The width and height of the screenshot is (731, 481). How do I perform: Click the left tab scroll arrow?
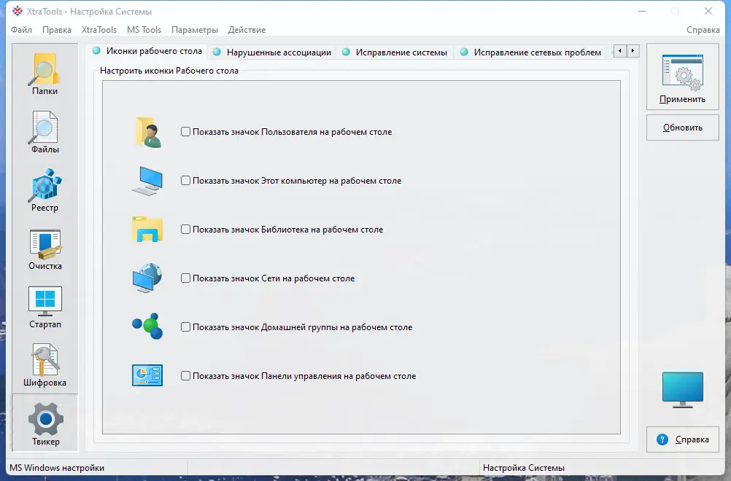[x=618, y=50]
